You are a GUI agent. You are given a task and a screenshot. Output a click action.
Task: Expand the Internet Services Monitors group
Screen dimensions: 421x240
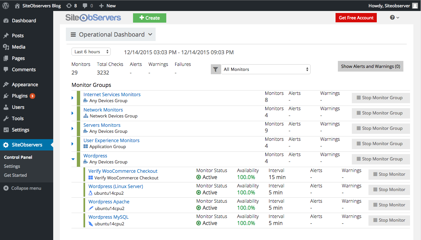coord(72,98)
